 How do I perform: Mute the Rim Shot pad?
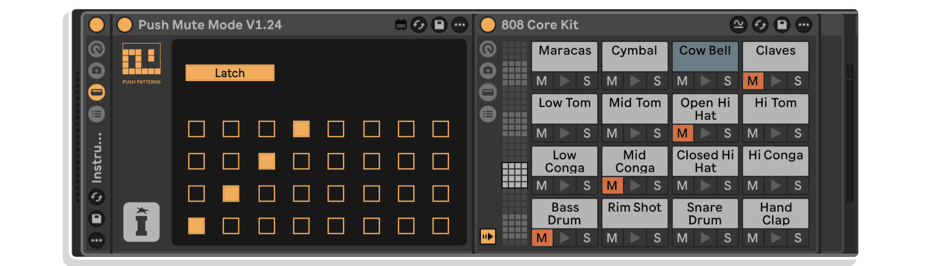(612, 238)
